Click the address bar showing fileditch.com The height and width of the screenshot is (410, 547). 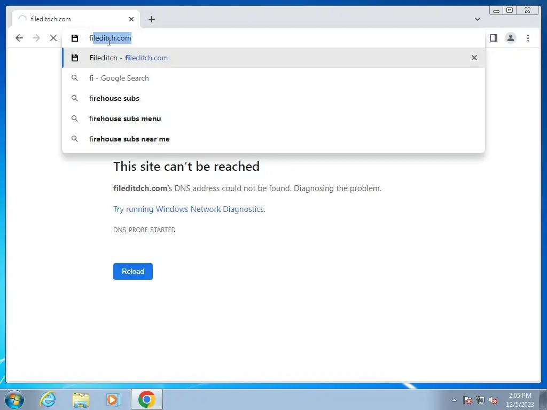(273, 38)
